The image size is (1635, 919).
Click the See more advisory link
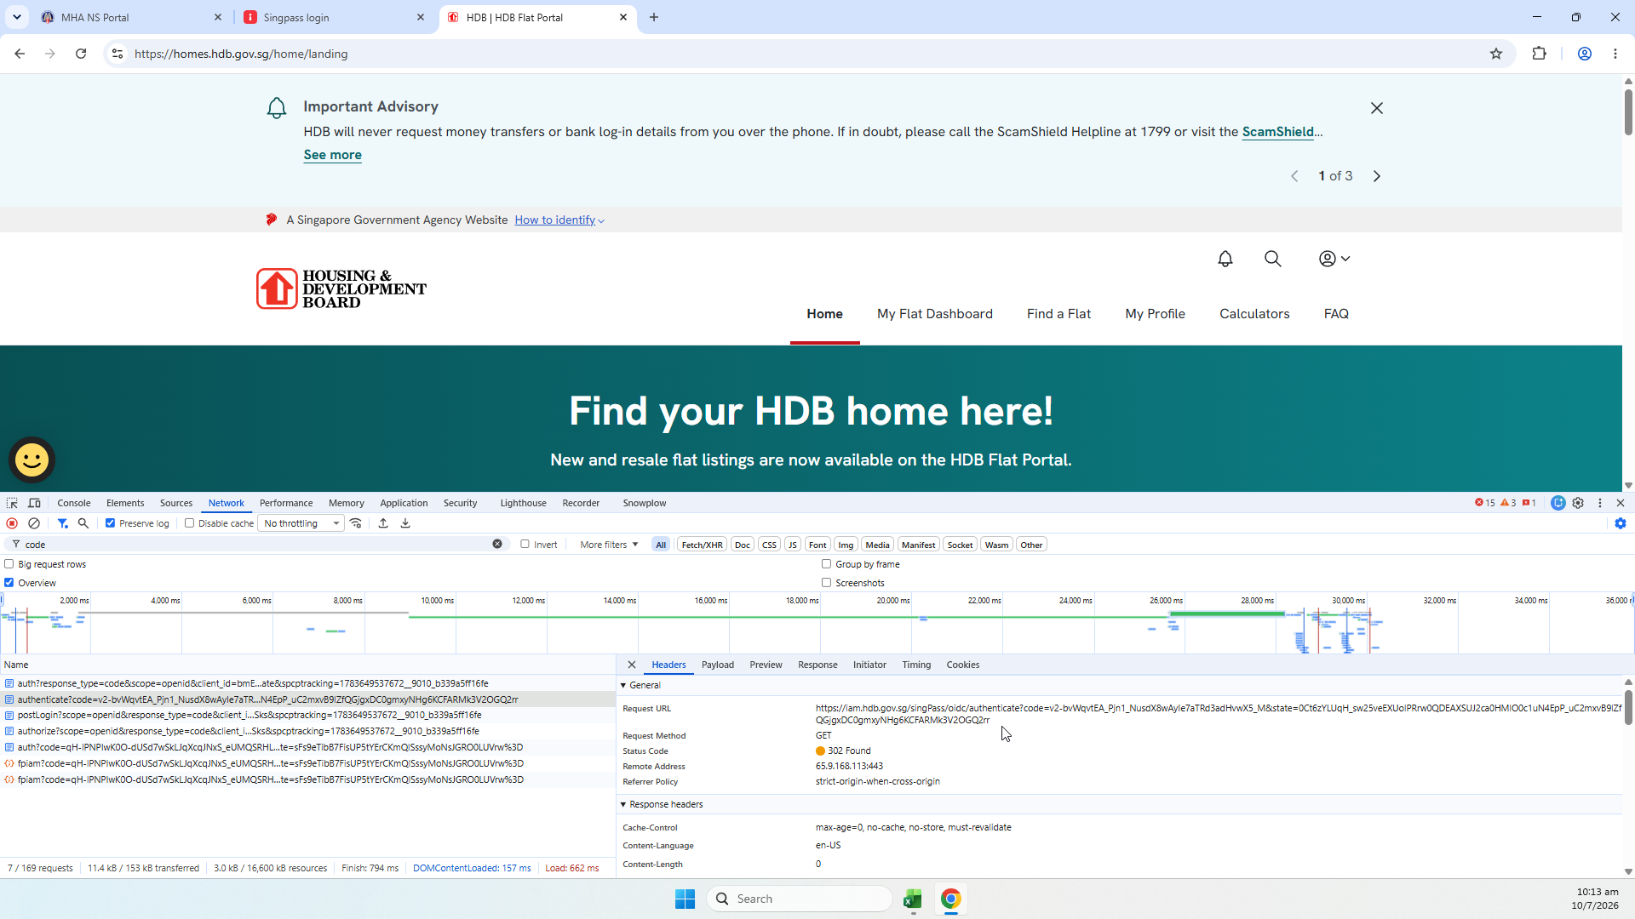tap(333, 155)
